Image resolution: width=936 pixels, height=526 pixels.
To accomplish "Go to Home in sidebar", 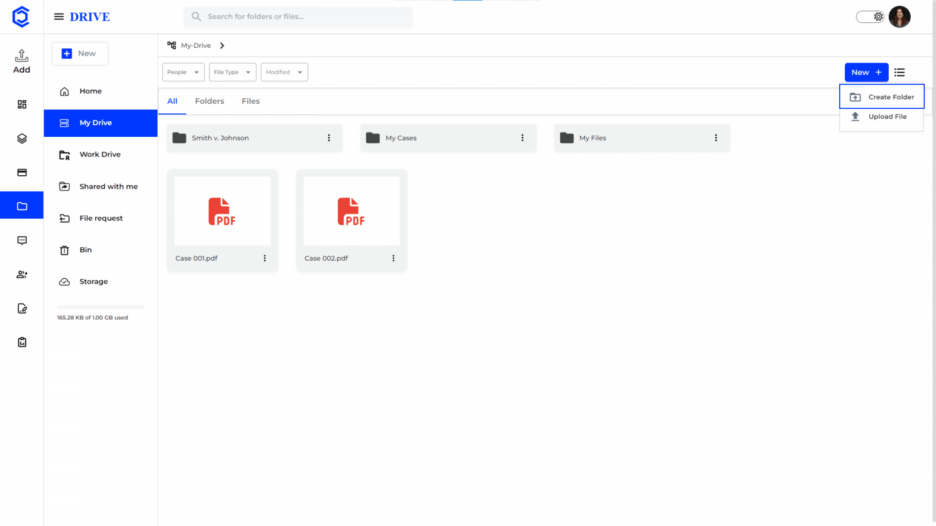I will pos(101,91).
